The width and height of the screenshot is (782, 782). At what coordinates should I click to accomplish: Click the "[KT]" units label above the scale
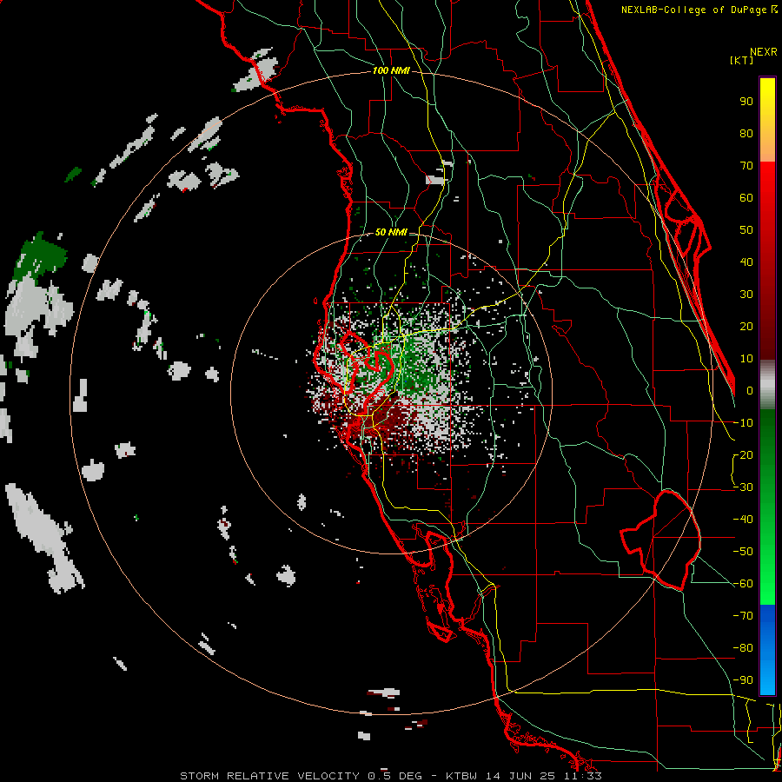(x=741, y=60)
